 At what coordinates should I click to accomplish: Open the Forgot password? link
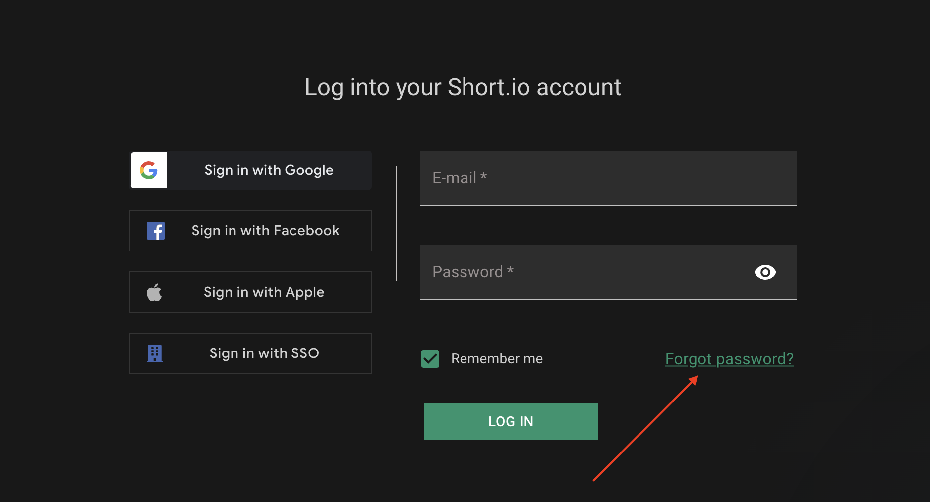coord(729,359)
